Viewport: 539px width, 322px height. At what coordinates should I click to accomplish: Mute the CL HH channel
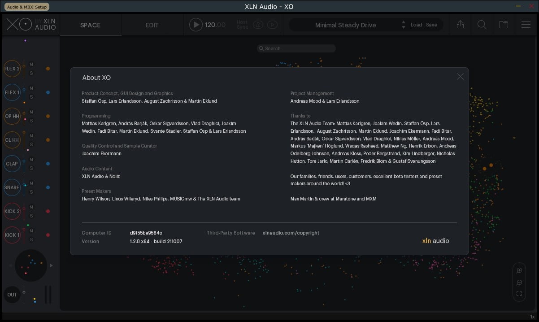(31, 136)
